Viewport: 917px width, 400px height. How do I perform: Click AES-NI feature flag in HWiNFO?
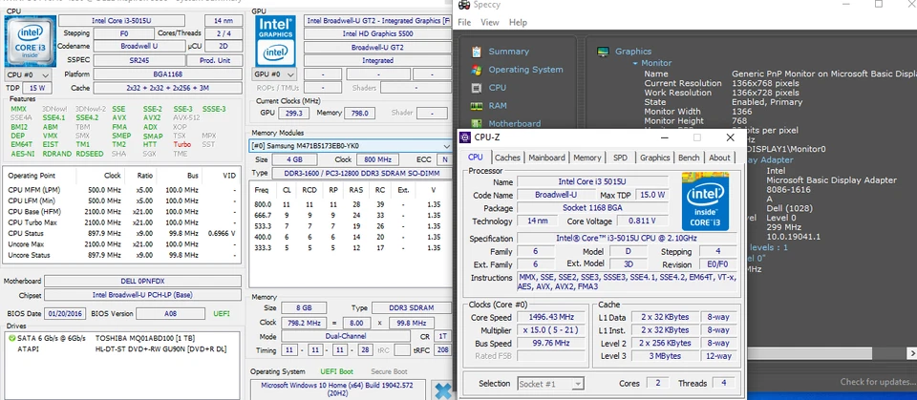(22, 154)
